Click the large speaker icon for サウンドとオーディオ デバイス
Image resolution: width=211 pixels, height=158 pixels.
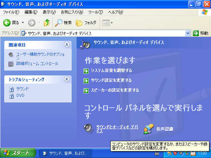coord(88,128)
